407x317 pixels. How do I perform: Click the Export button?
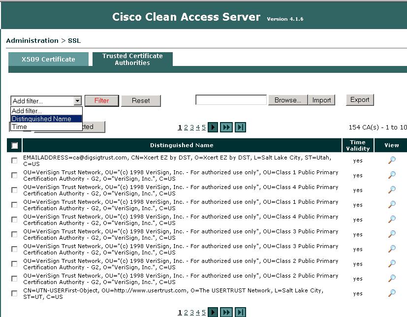click(360, 100)
